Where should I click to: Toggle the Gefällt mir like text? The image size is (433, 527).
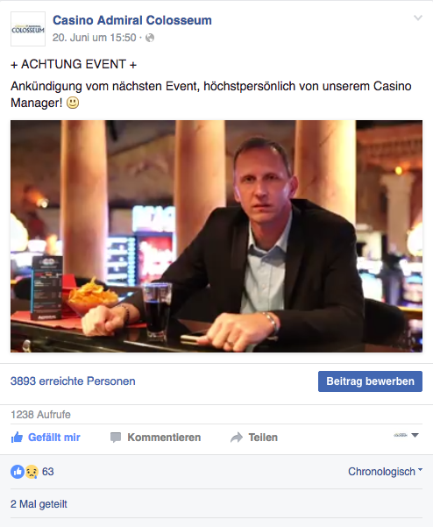coord(54,438)
